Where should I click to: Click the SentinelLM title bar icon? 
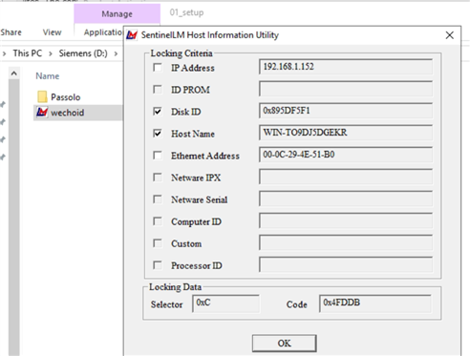[x=132, y=35]
